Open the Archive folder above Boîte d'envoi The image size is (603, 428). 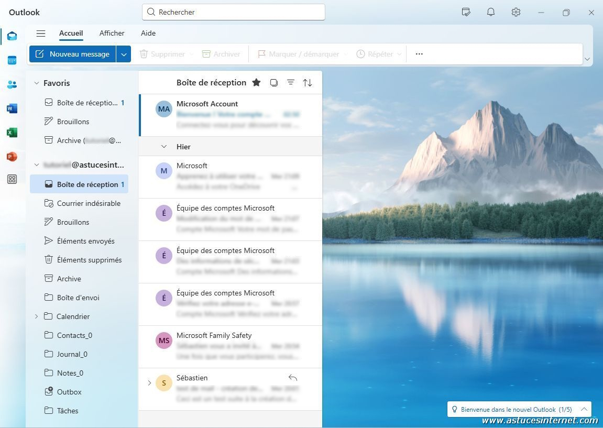coord(79,279)
